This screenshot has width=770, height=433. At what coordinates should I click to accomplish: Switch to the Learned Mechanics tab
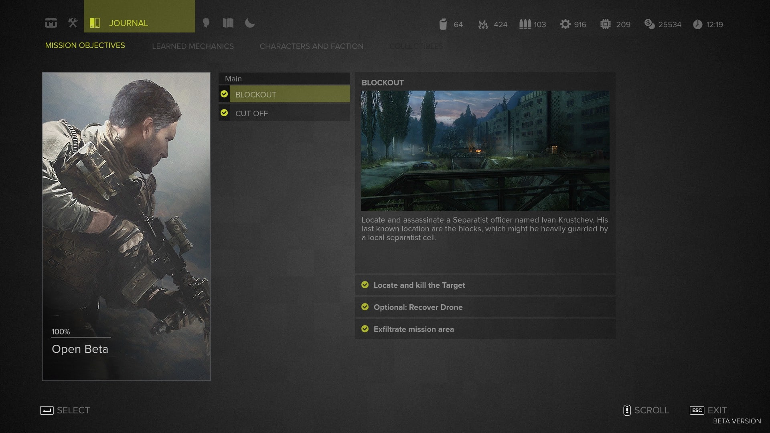point(192,46)
